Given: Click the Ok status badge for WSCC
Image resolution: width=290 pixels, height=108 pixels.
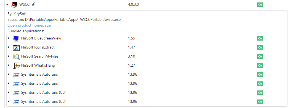Looking at the screenshot, I should point(260,5).
